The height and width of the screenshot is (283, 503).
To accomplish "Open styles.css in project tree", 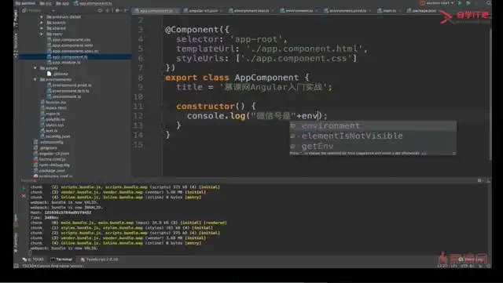I will click(53, 125).
